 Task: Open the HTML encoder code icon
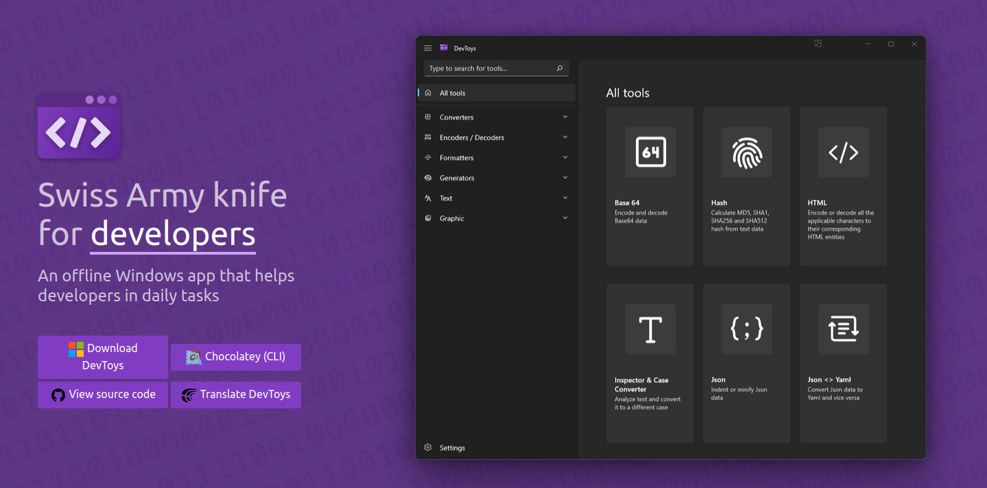coord(843,152)
